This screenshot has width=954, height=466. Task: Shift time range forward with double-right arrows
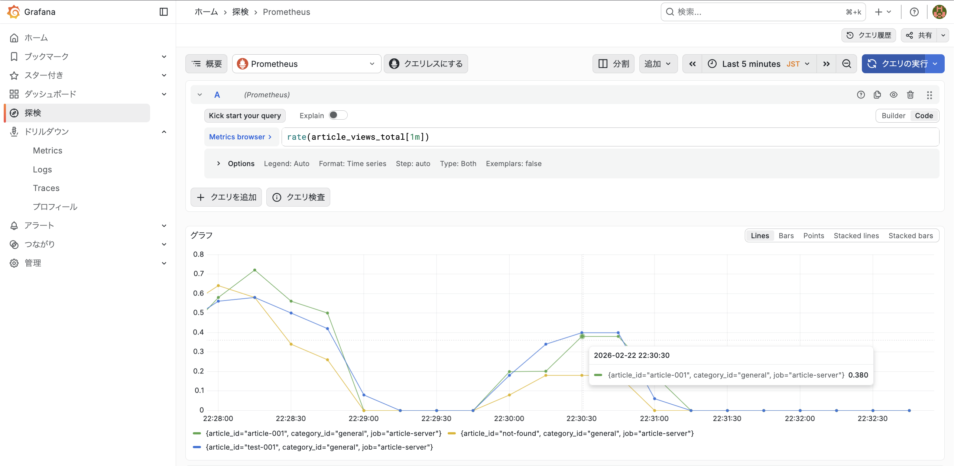click(826, 64)
